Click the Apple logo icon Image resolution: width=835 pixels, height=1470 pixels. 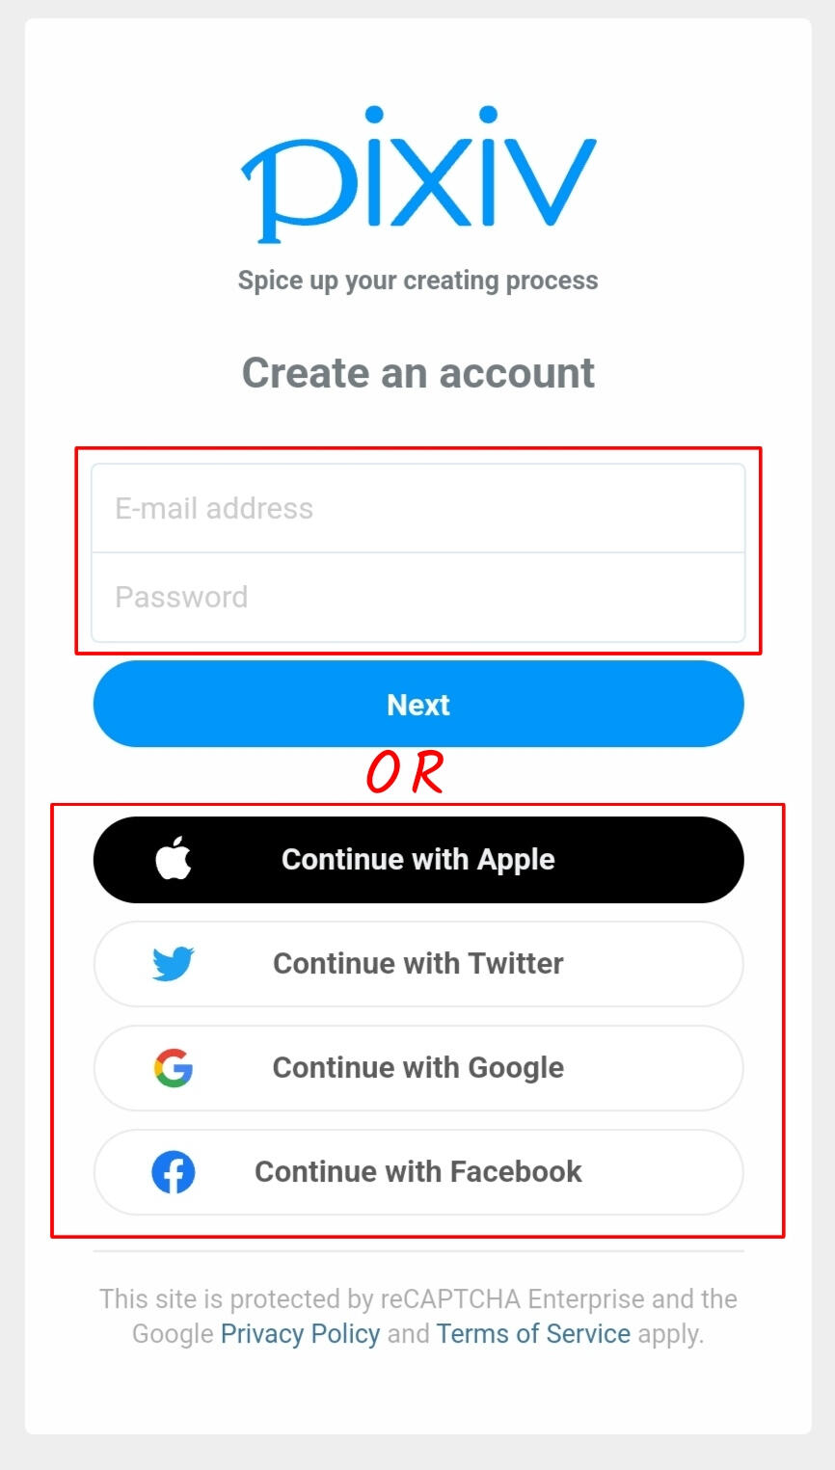click(174, 859)
